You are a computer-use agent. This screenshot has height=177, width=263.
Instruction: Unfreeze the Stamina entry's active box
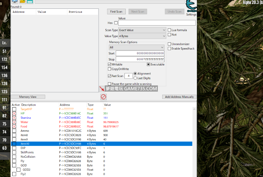(x=14, y=118)
